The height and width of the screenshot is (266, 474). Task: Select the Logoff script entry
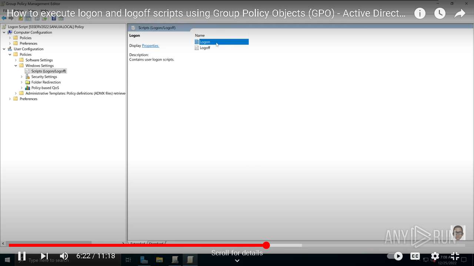click(x=205, y=48)
